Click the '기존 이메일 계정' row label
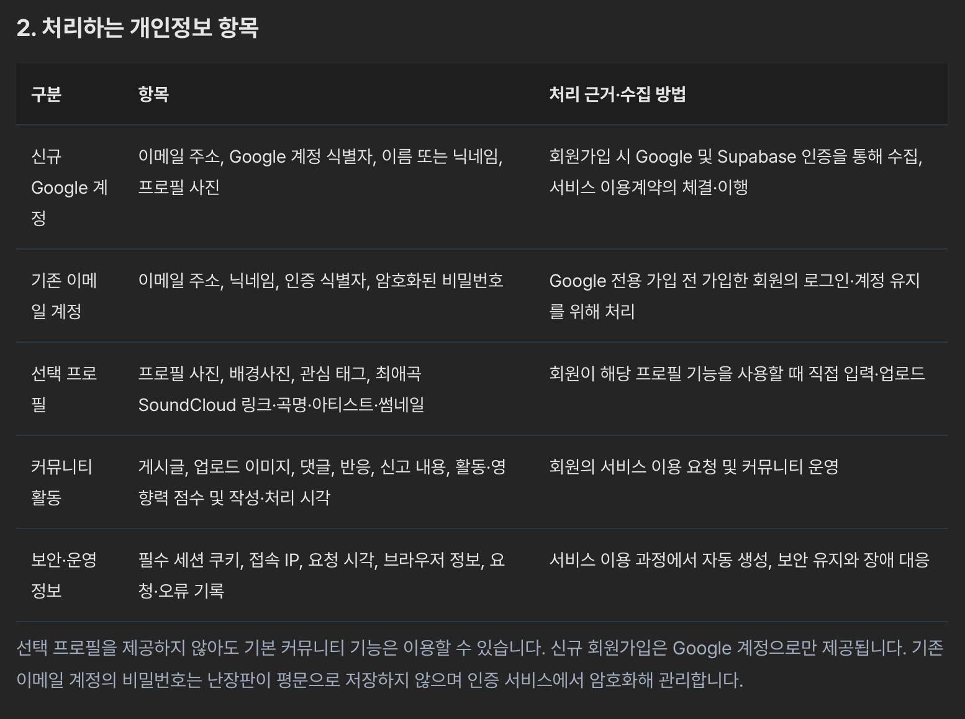This screenshot has width=965, height=719. 64,296
